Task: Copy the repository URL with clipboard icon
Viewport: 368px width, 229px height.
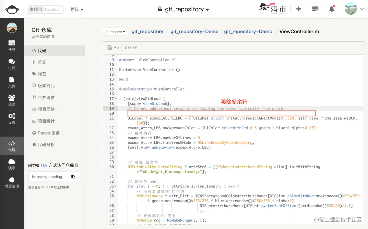Action: (x=73, y=176)
